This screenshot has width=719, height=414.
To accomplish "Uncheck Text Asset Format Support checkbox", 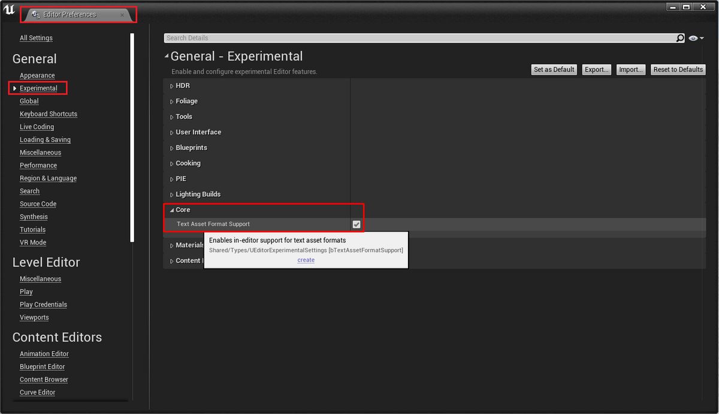I will tap(357, 224).
